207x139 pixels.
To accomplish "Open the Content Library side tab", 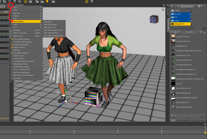I will pos(168,24).
